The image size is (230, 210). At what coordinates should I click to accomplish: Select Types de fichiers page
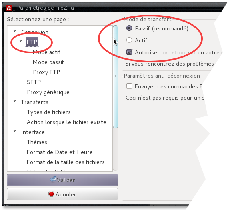click(x=49, y=112)
